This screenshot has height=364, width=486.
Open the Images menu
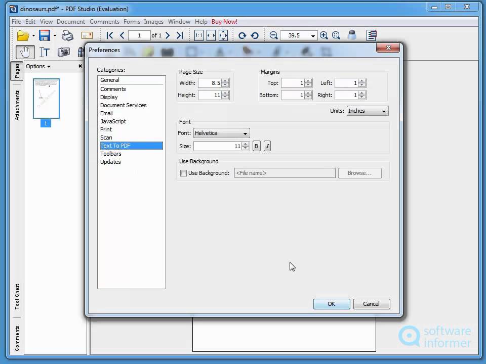(x=153, y=22)
